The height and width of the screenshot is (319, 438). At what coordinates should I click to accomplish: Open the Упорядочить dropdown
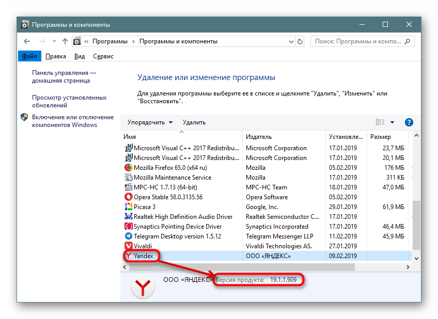tap(150, 122)
